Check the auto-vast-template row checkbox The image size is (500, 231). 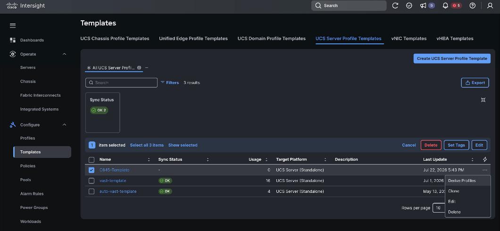click(92, 191)
